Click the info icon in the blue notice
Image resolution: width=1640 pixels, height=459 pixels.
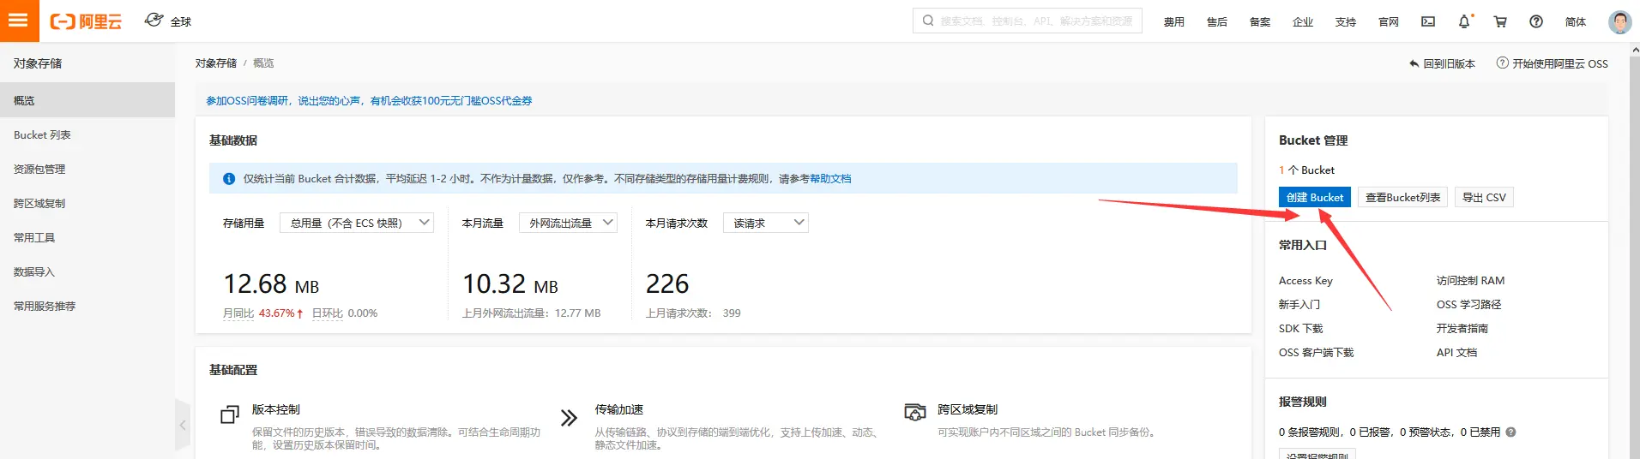(229, 179)
